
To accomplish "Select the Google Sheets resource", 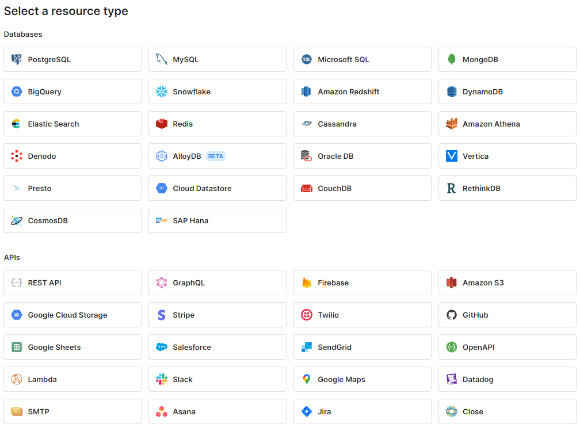I will pos(72,346).
